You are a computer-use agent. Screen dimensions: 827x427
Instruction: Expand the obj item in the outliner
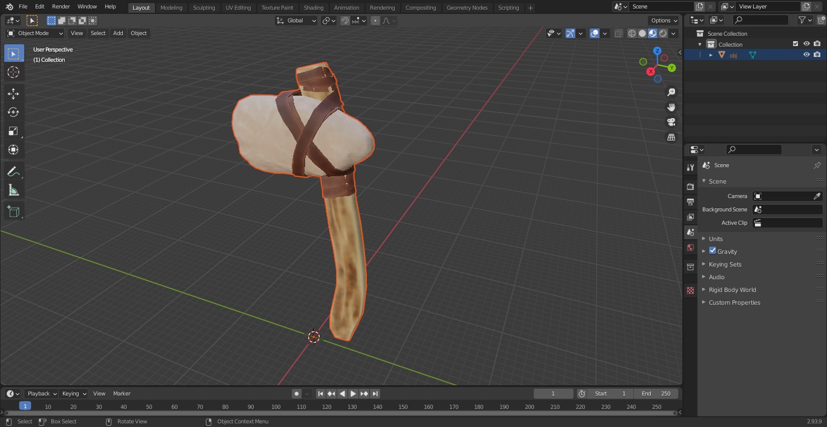[x=711, y=55]
